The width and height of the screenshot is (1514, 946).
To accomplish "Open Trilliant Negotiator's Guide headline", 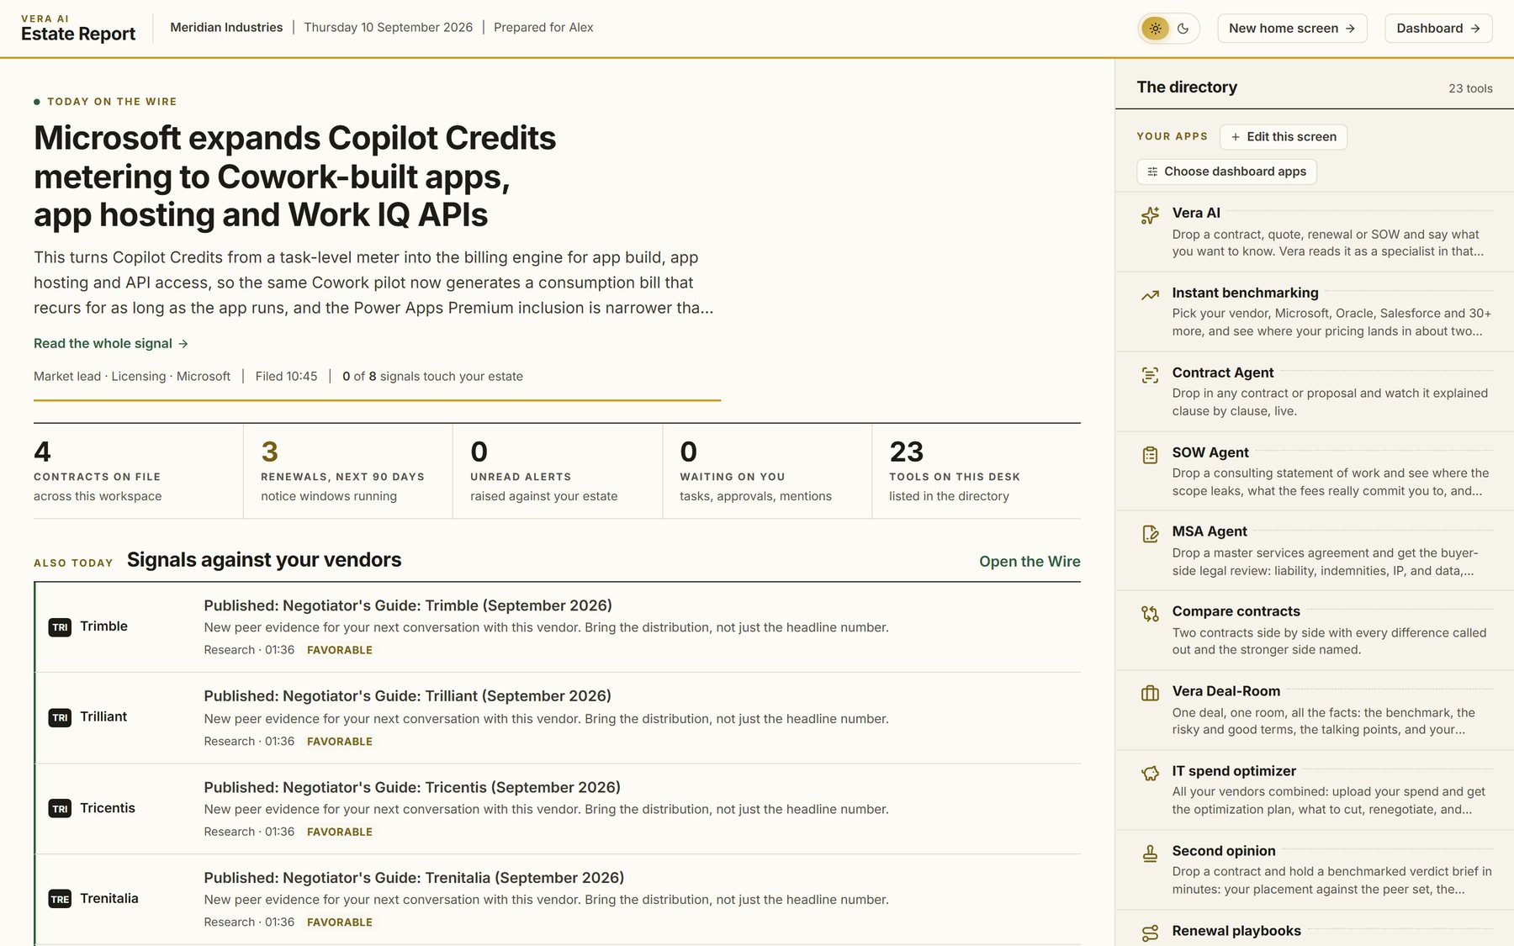I will click(407, 696).
